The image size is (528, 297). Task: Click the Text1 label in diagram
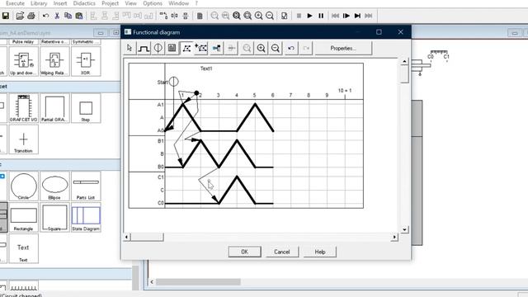(206, 68)
